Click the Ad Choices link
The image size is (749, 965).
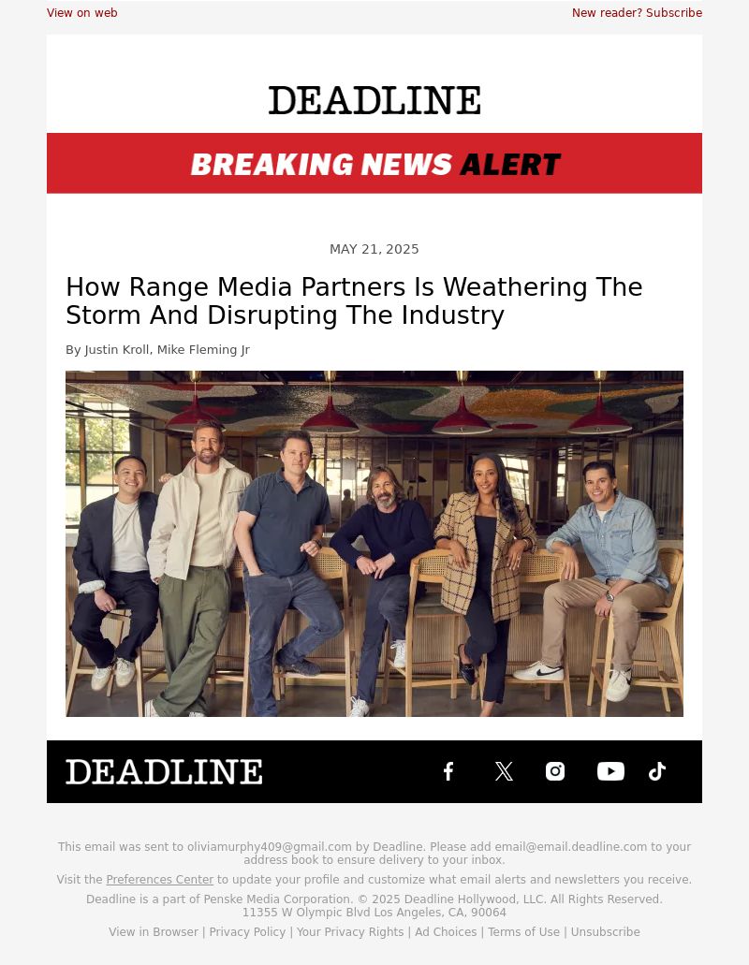click(x=446, y=931)
